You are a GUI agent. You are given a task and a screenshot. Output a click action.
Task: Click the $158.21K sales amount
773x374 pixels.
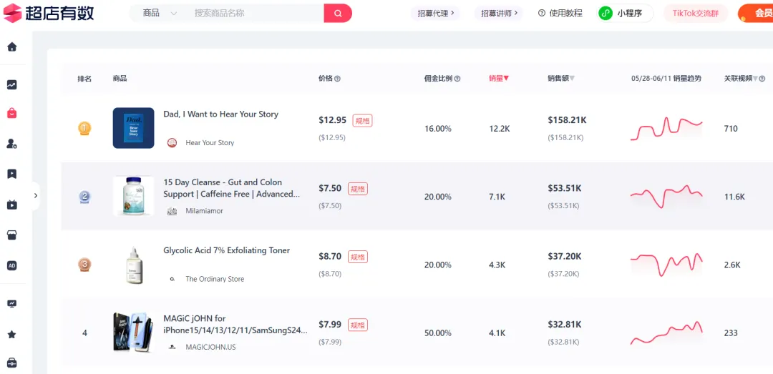tap(567, 120)
